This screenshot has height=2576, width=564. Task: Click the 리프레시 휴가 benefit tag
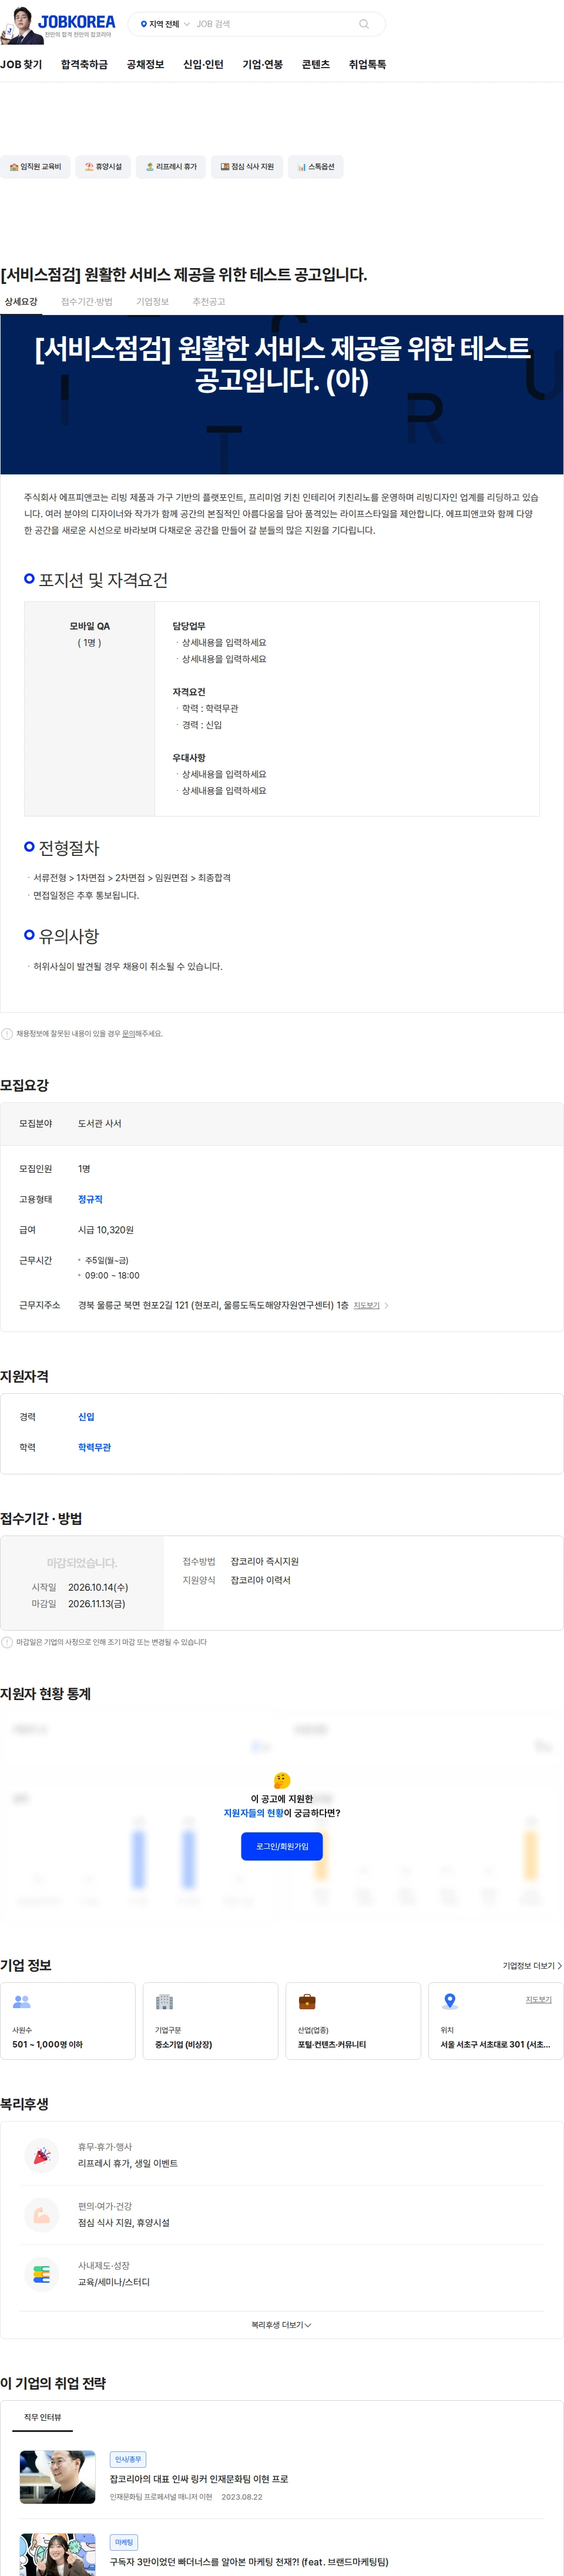click(171, 167)
